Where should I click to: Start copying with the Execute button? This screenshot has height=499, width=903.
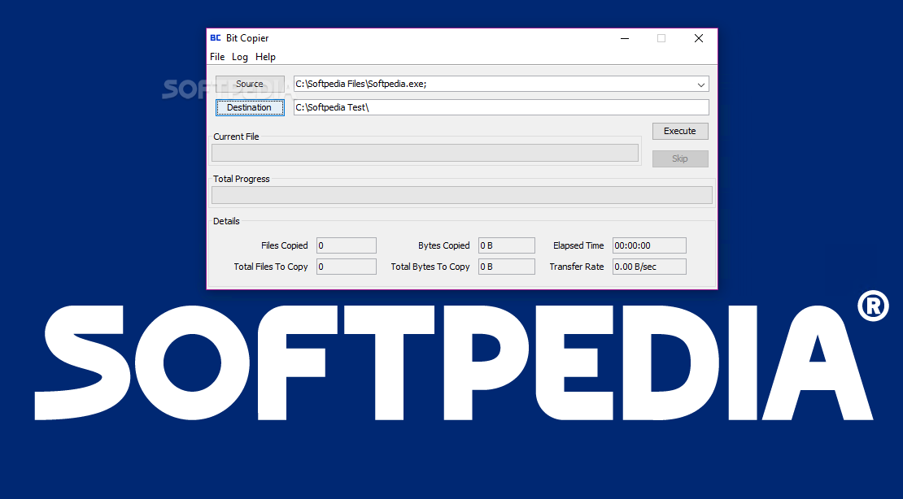680,131
